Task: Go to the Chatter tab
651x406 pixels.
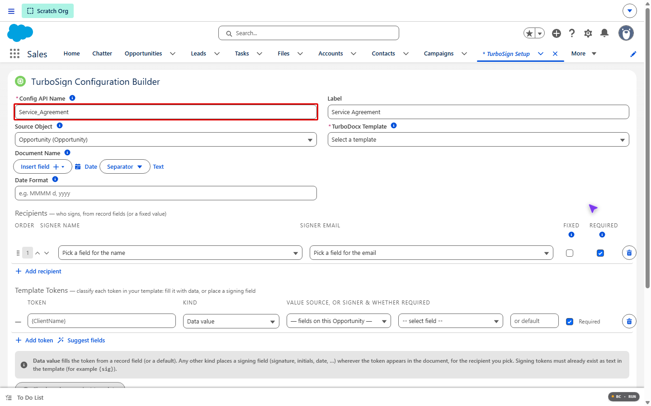Action: pyautogui.click(x=102, y=53)
